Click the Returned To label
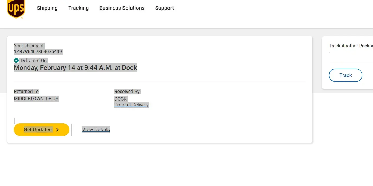This screenshot has height=186, width=373. [x=26, y=92]
